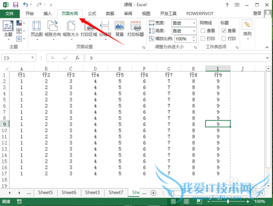Open Orientation (纸张方向) menu
The width and height of the screenshot is (273, 206).
coord(53,30)
